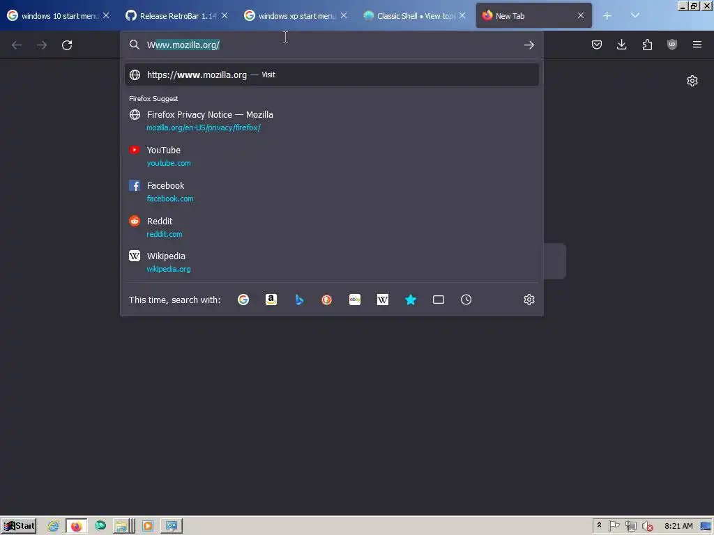Open the uBlock Origin shield icon
Screen dimensions: 714x535
point(672,45)
